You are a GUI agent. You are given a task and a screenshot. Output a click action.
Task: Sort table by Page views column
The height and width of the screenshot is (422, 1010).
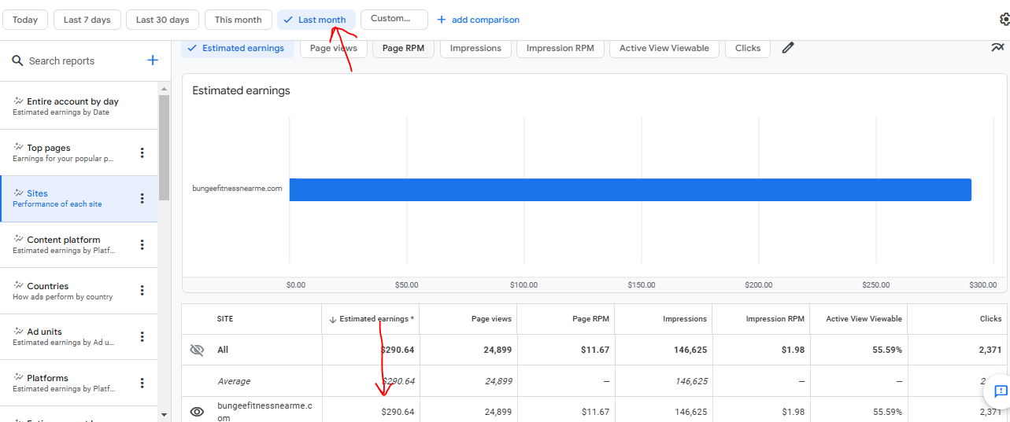click(491, 319)
